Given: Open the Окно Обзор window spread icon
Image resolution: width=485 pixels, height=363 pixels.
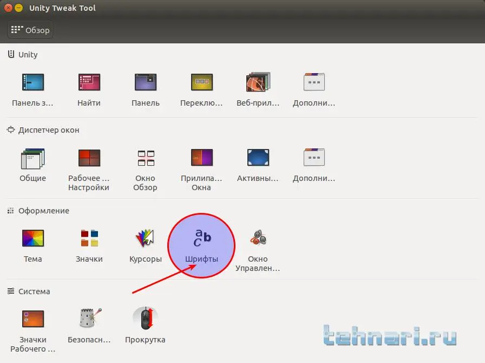Looking at the screenshot, I should click(146, 158).
